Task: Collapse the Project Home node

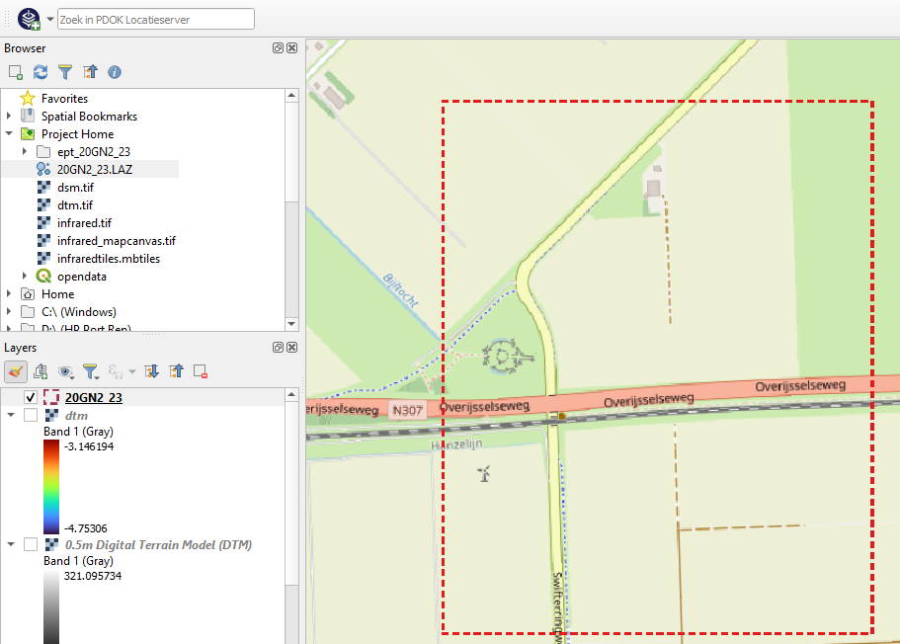Action: (x=9, y=133)
